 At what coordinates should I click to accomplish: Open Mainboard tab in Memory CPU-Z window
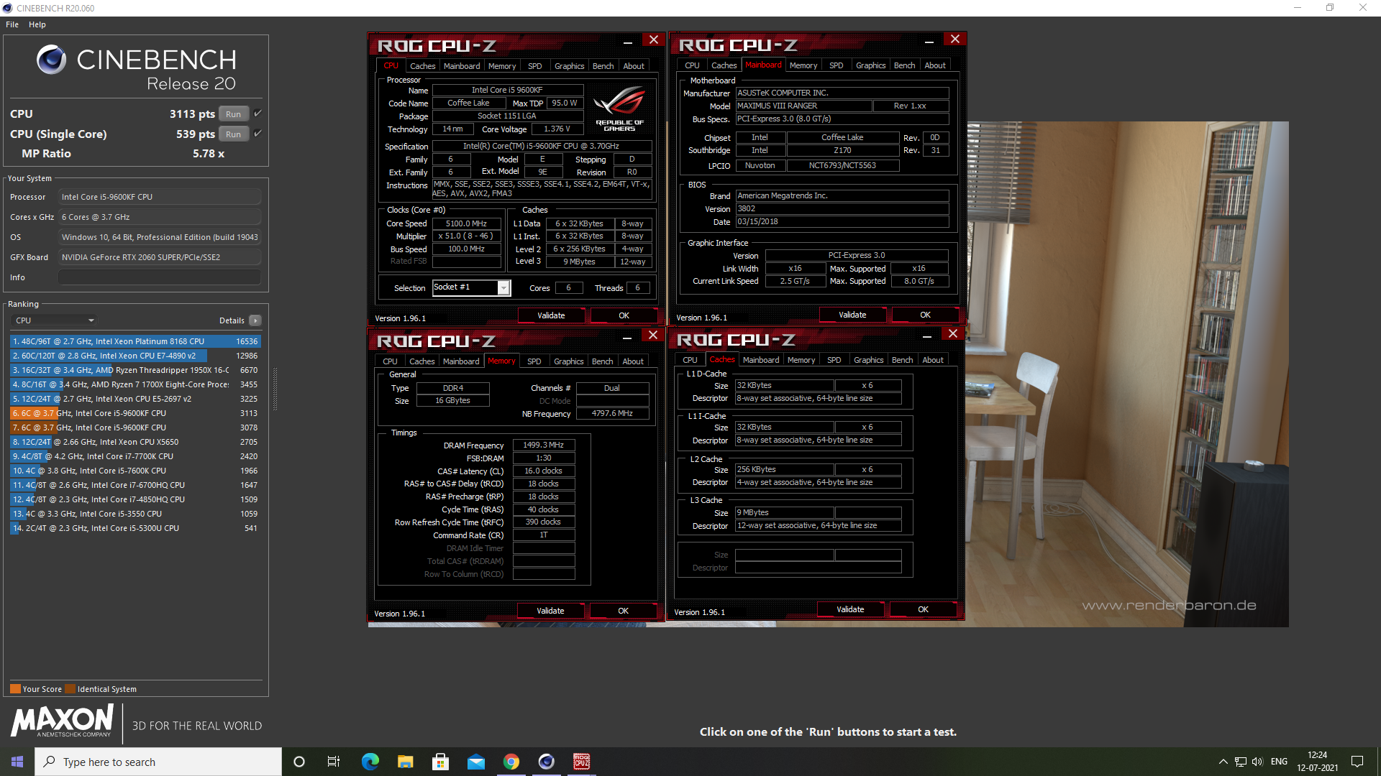[x=461, y=361]
